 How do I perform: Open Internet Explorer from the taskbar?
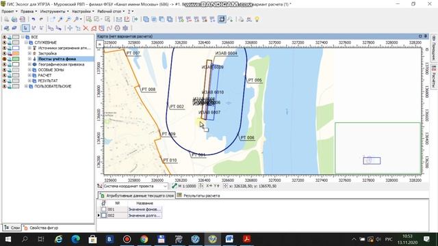[59, 239]
